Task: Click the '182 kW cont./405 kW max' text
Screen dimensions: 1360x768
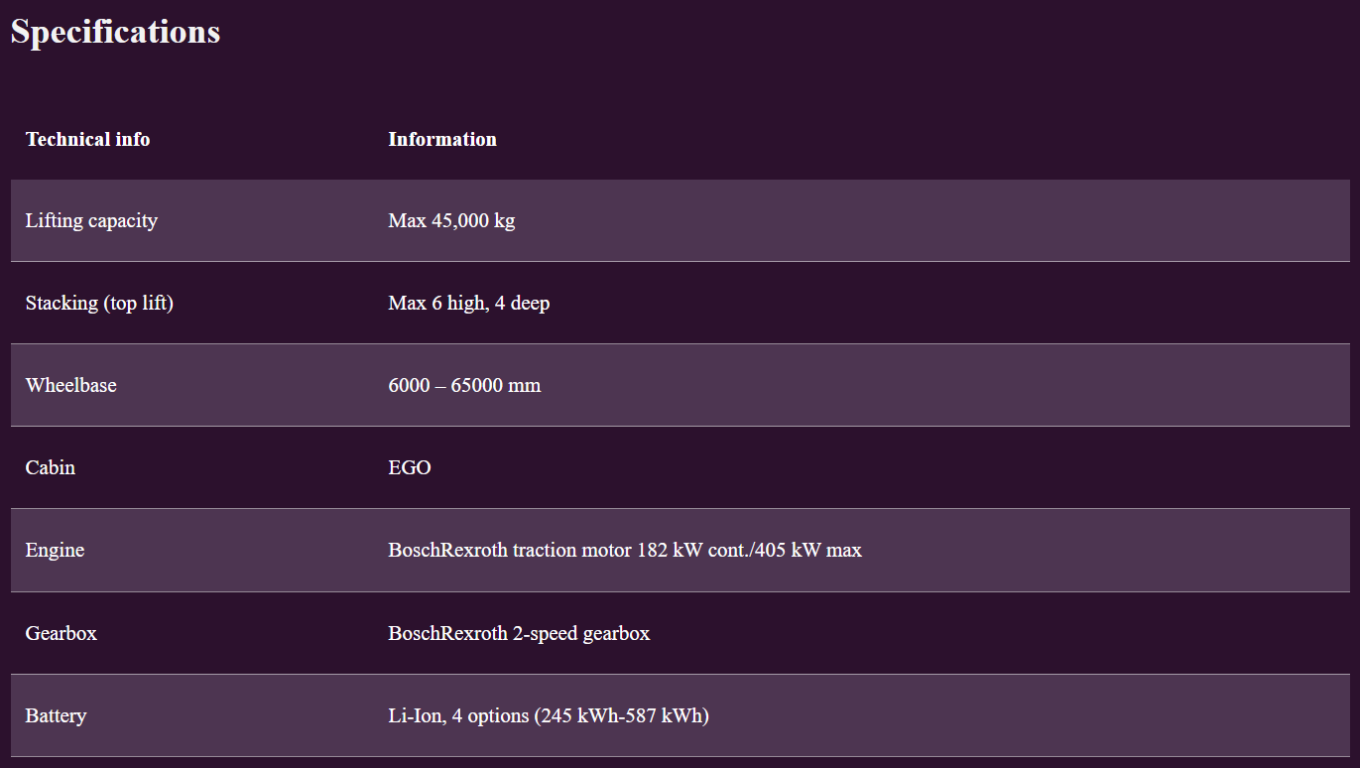Action: (x=748, y=550)
